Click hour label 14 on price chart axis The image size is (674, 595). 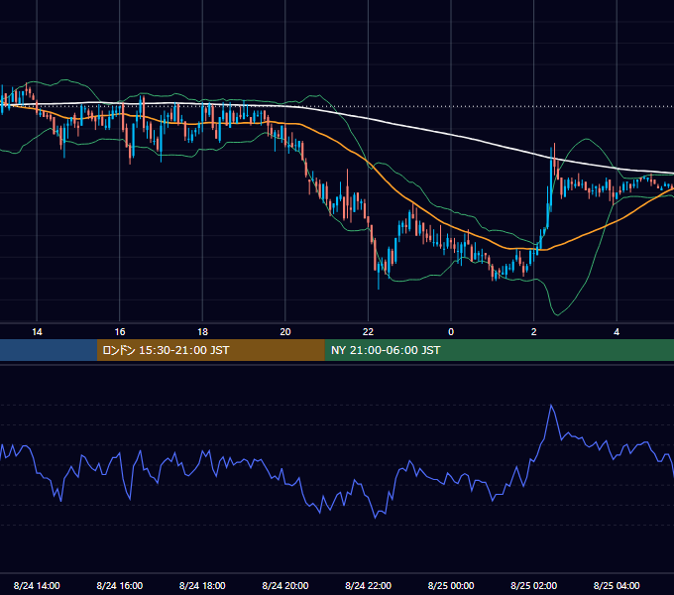[37, 332]
